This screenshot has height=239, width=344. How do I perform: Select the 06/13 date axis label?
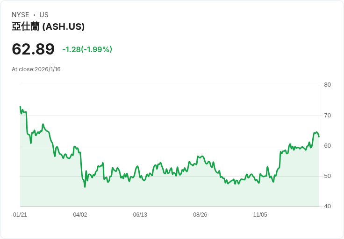pyautogui.click(x=140, y=215)
